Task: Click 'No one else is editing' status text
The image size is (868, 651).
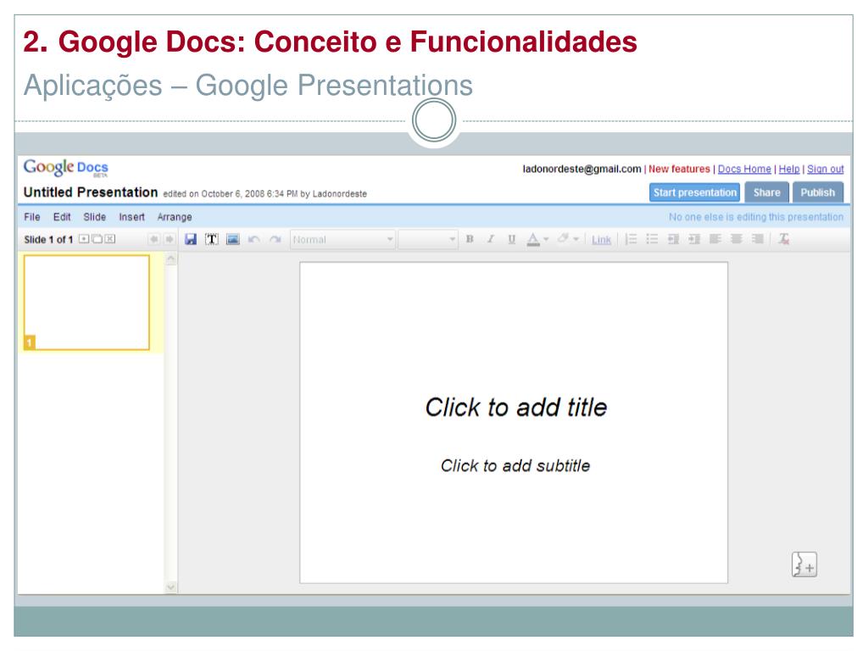Action: [756, 217]
